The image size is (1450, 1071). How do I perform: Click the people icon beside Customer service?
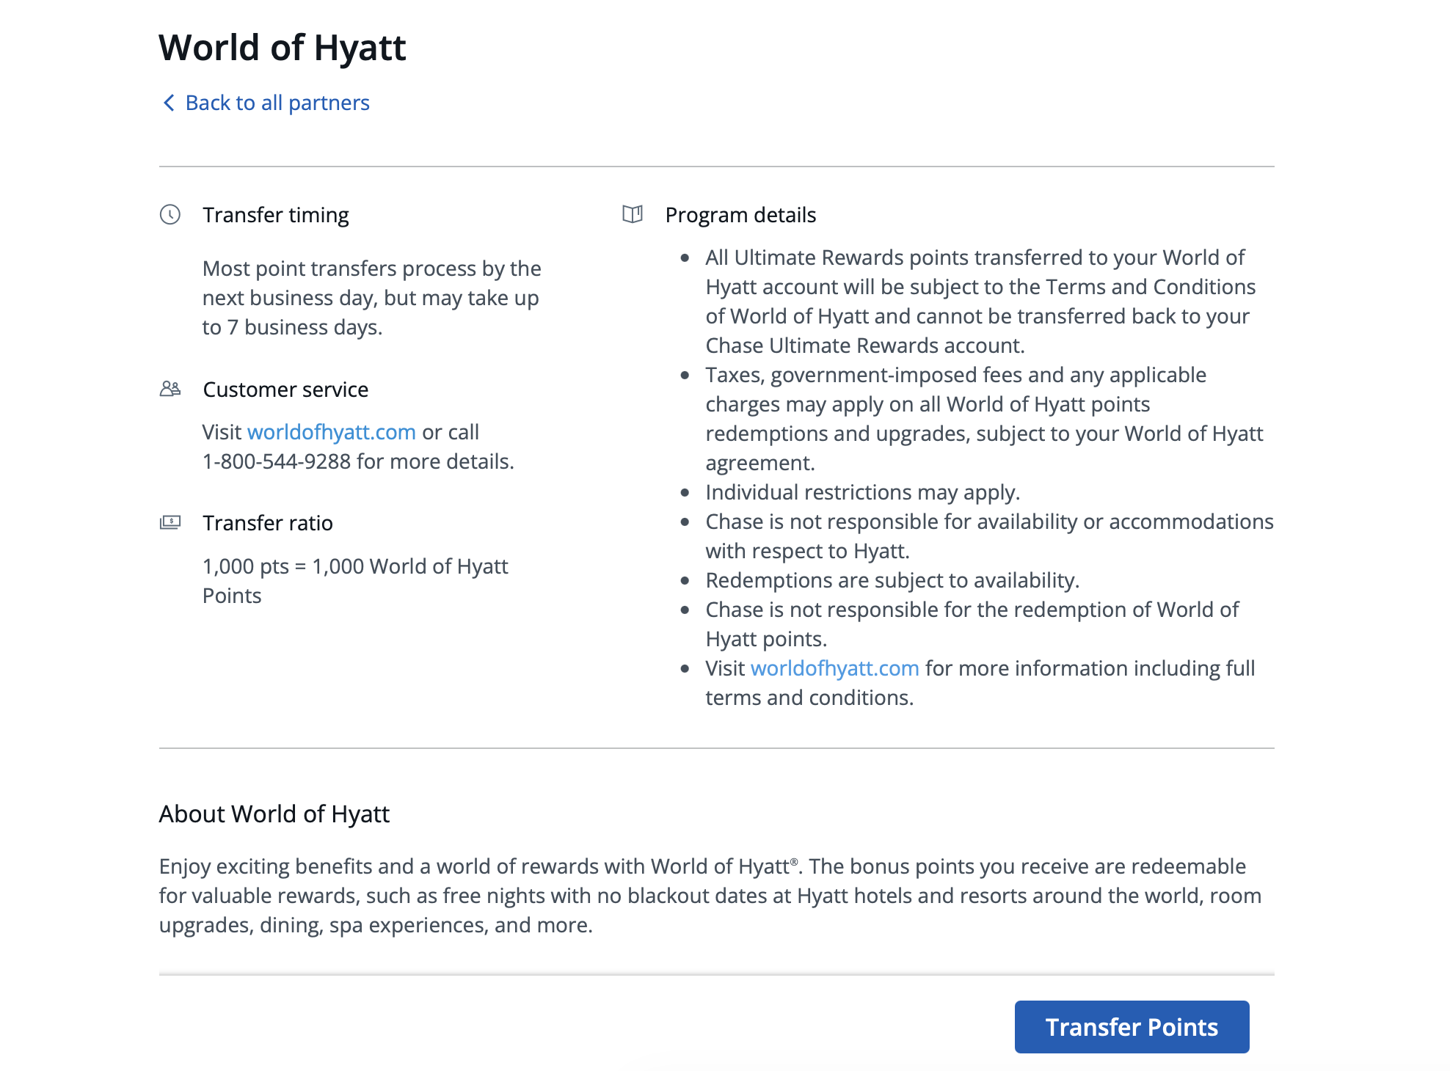[x=170, y=389]
